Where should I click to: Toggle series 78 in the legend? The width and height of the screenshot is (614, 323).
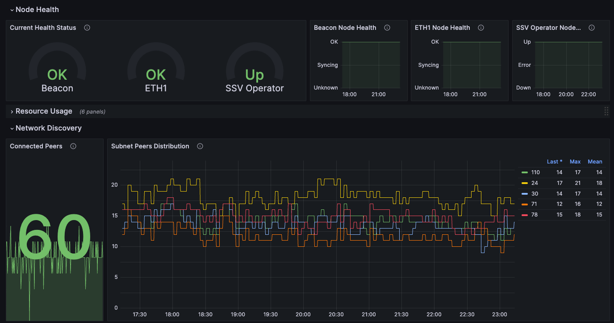[534, 215]
